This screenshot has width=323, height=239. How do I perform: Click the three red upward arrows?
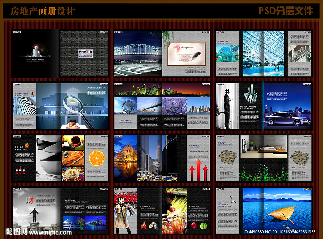point(198,170)
